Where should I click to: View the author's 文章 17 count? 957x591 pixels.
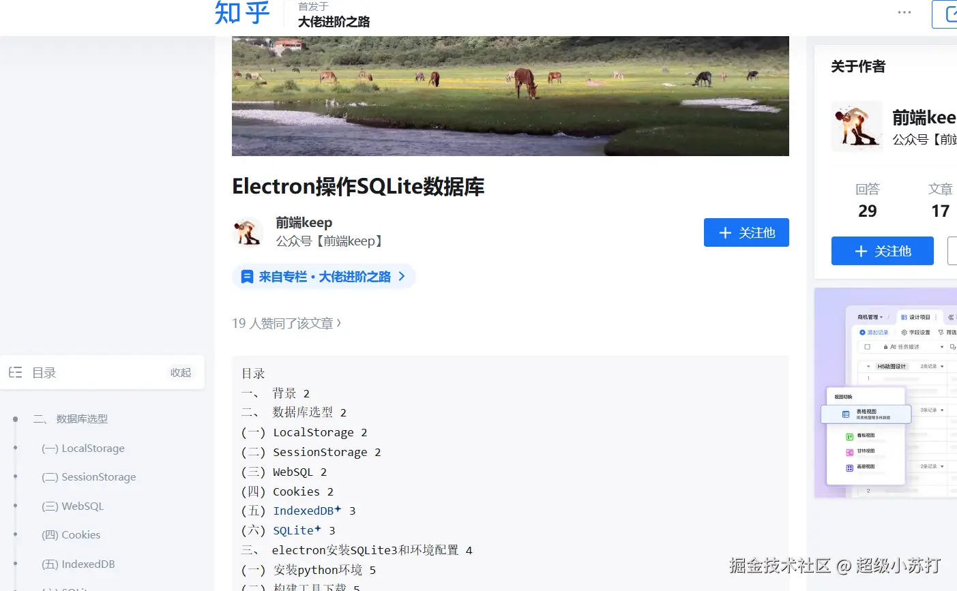coord(940,200)
